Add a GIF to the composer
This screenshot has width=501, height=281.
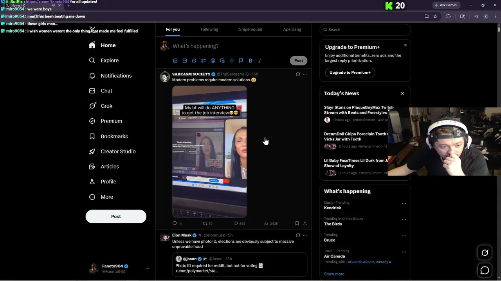pos(185,60)
